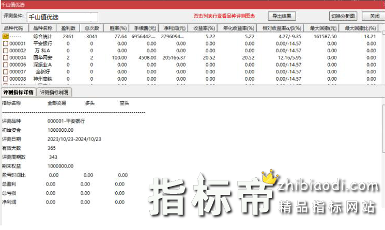
Task: Click the folder icon of 综合统计 row
Action: (5, 36)
